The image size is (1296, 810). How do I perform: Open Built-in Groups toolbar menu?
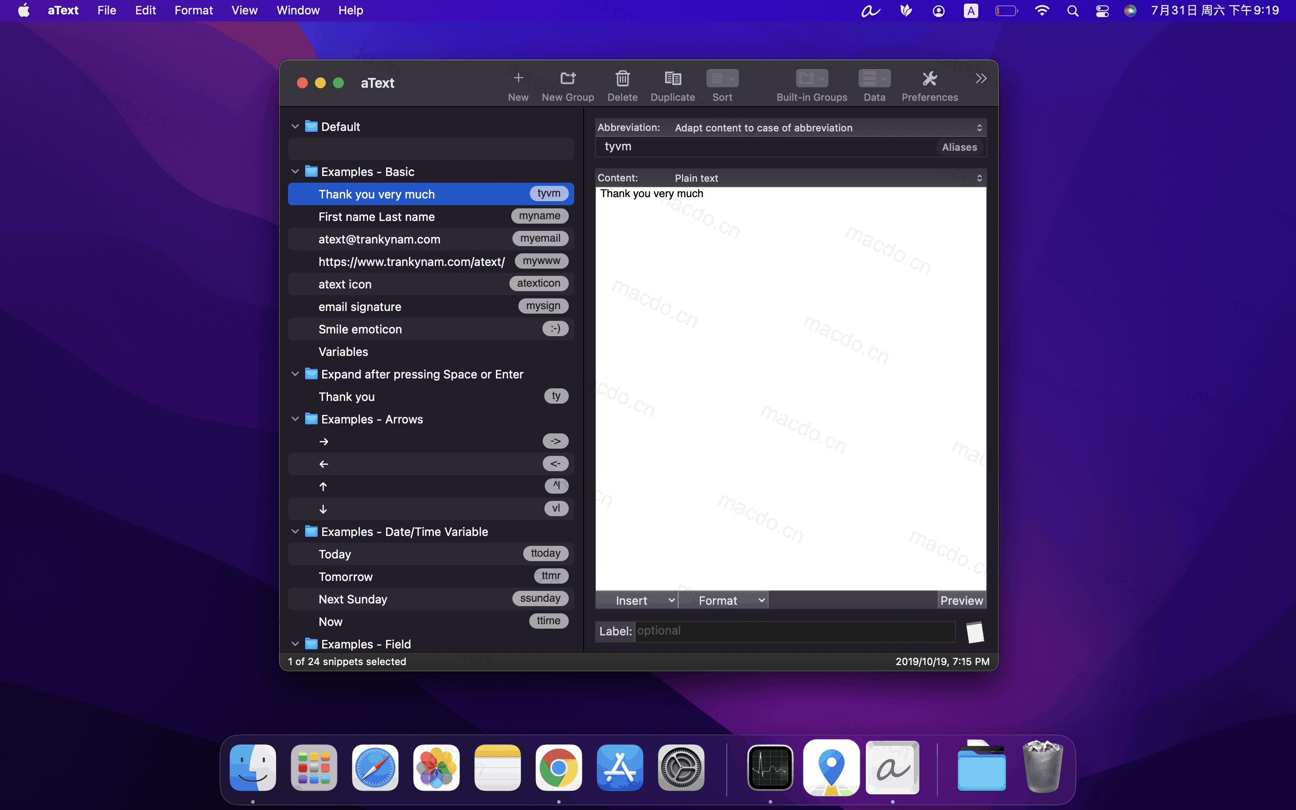(812, 79)
